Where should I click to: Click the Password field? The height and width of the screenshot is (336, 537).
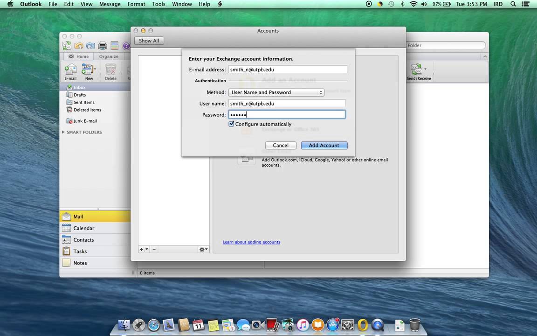(287, 114)
